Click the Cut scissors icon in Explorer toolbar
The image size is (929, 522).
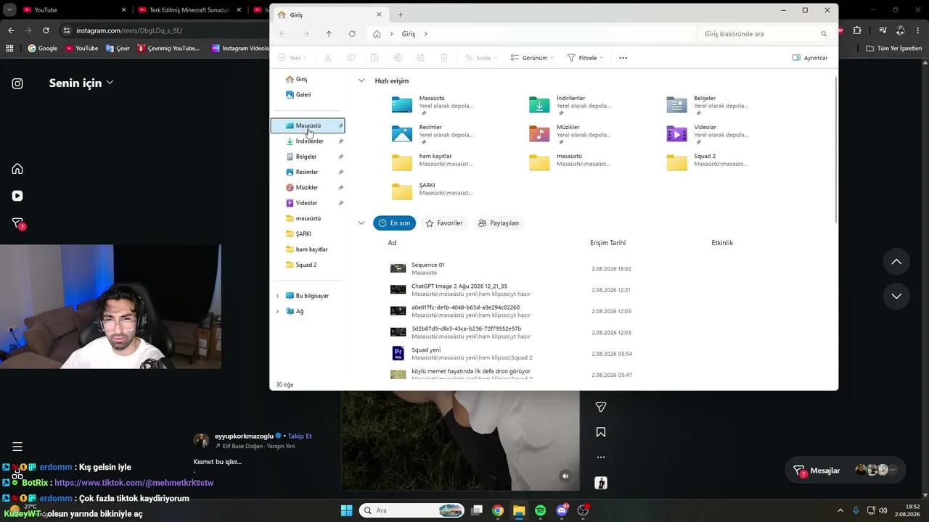click(328, 58)
